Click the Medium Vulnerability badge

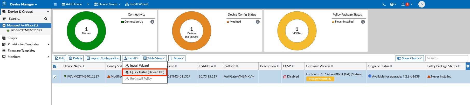point(320,79)
